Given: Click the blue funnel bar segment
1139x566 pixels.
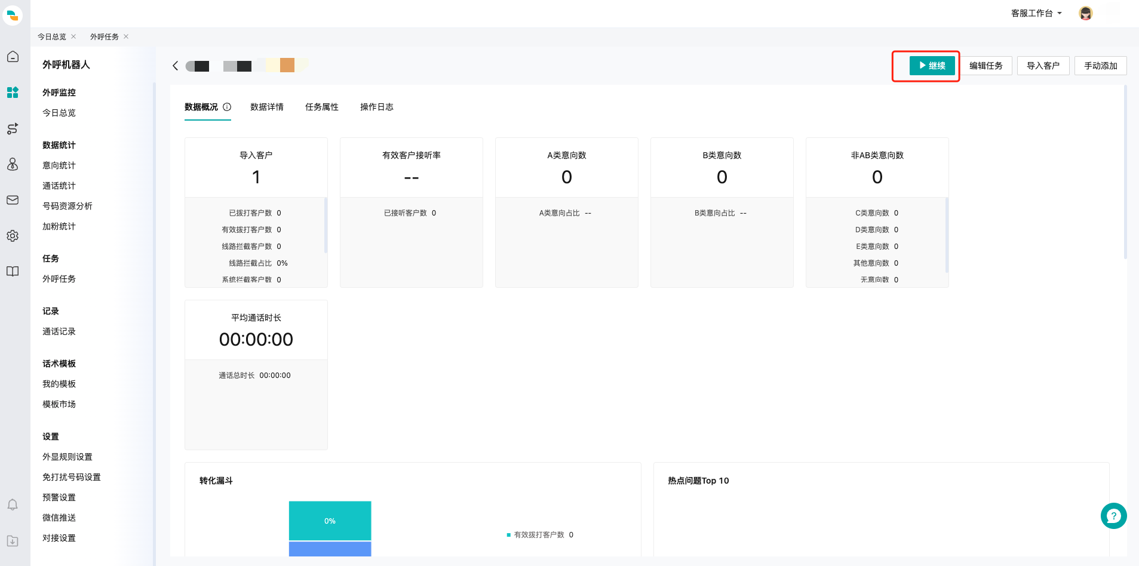Looking at the screenshot, I should [330, 549].
